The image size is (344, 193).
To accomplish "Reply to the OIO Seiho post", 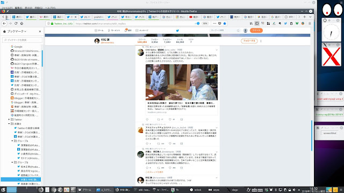I will click(x=147, y=120).
